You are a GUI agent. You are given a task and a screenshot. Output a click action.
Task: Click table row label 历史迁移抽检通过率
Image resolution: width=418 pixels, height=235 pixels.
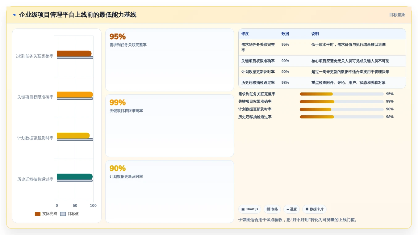tap(258, 83)
